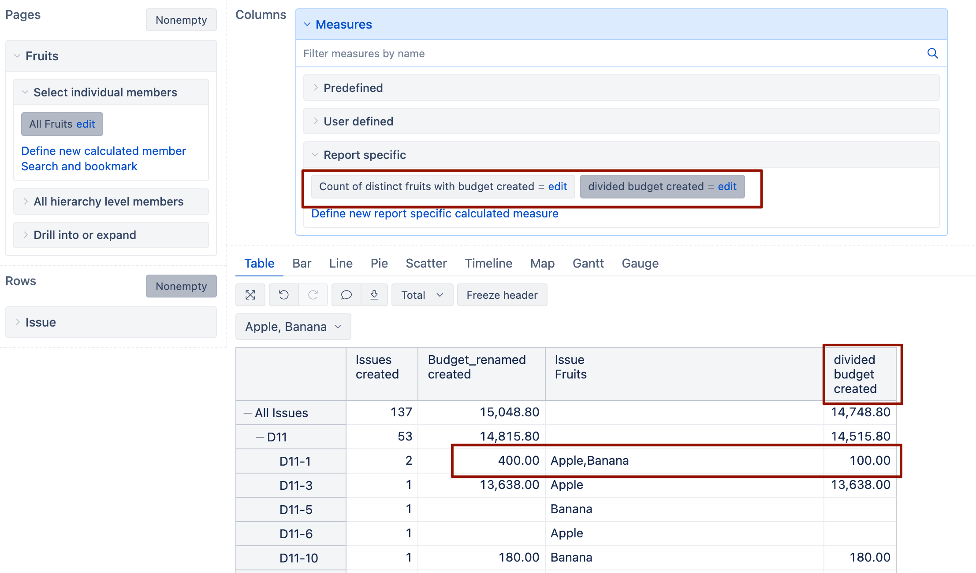Switch to the Timeline tab
This screenshot has height=573, width=976.
pos(488,263)
